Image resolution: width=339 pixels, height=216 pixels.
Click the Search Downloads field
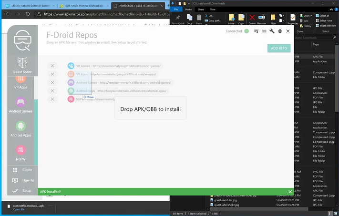tap(315, 37)
